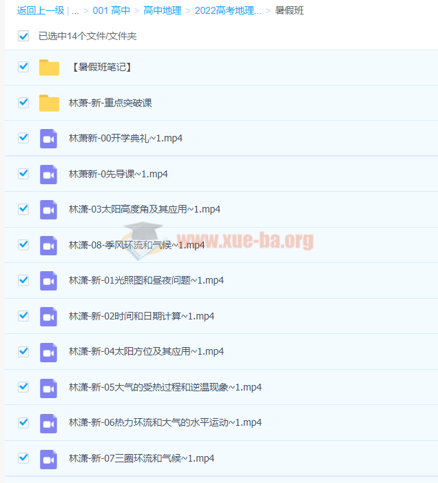The height and width of the screenshot is (483, 438).
Task: Select file name 林潇新-00开学典礼~1.mp4
Action: coord(125,138)
